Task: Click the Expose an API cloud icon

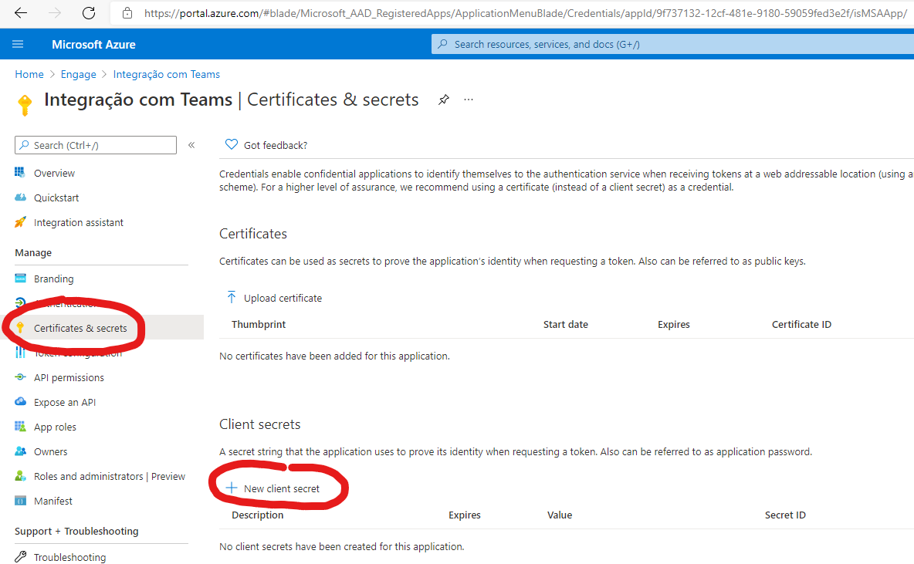Action: 20,401
